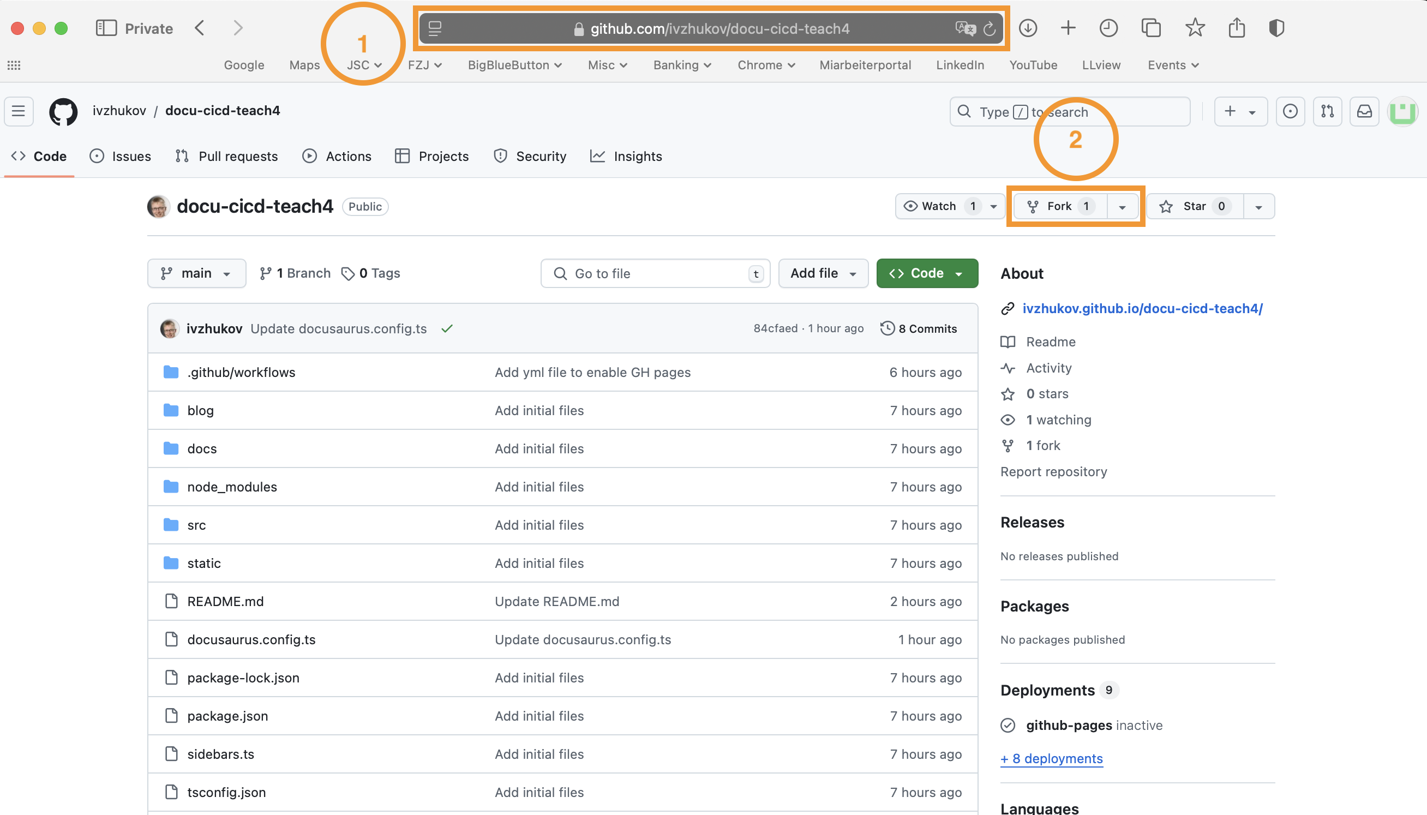Toggle Watch on this repository
Viewport: 1427px width, 815px height.
pos(938,207)
